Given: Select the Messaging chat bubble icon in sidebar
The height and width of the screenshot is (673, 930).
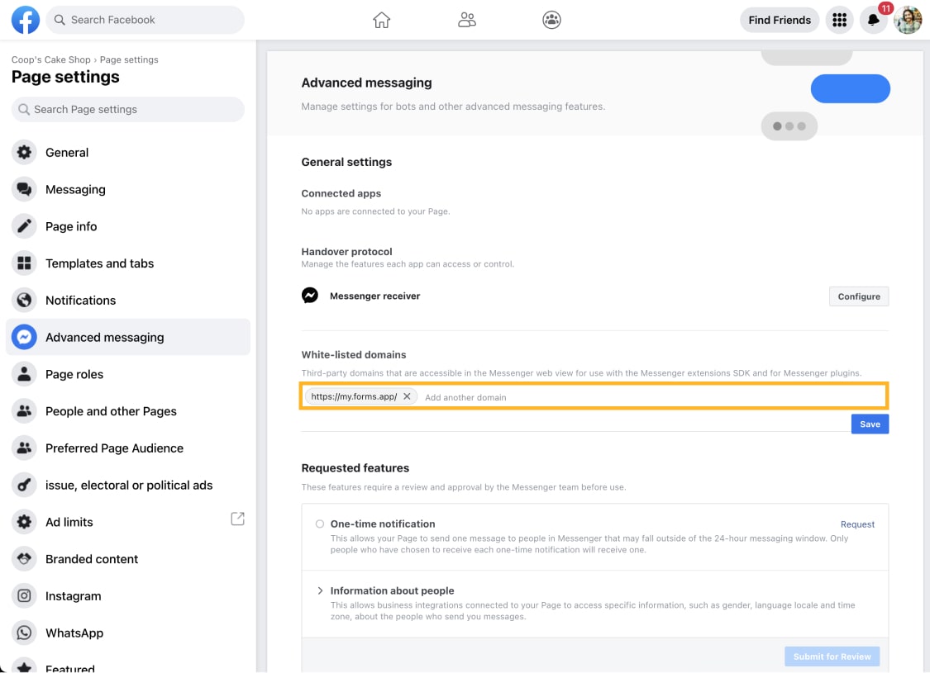Looking at the screenshot, I should pos(24,189).
